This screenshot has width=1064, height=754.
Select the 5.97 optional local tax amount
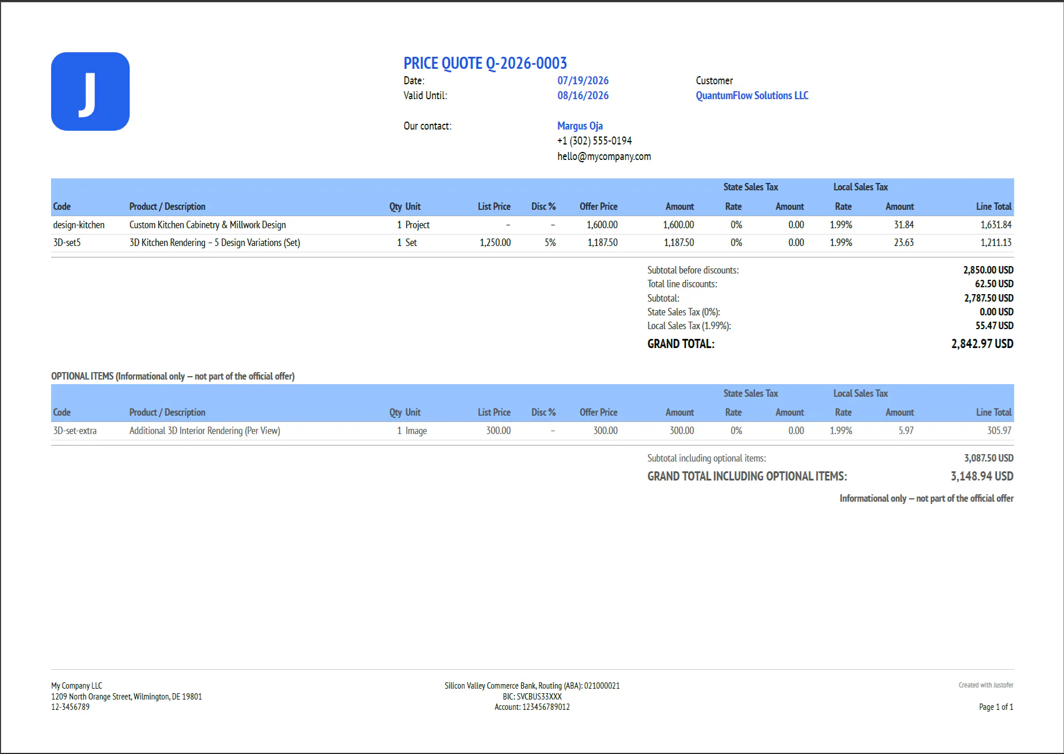pyautogui.click(x=906, y=431)
